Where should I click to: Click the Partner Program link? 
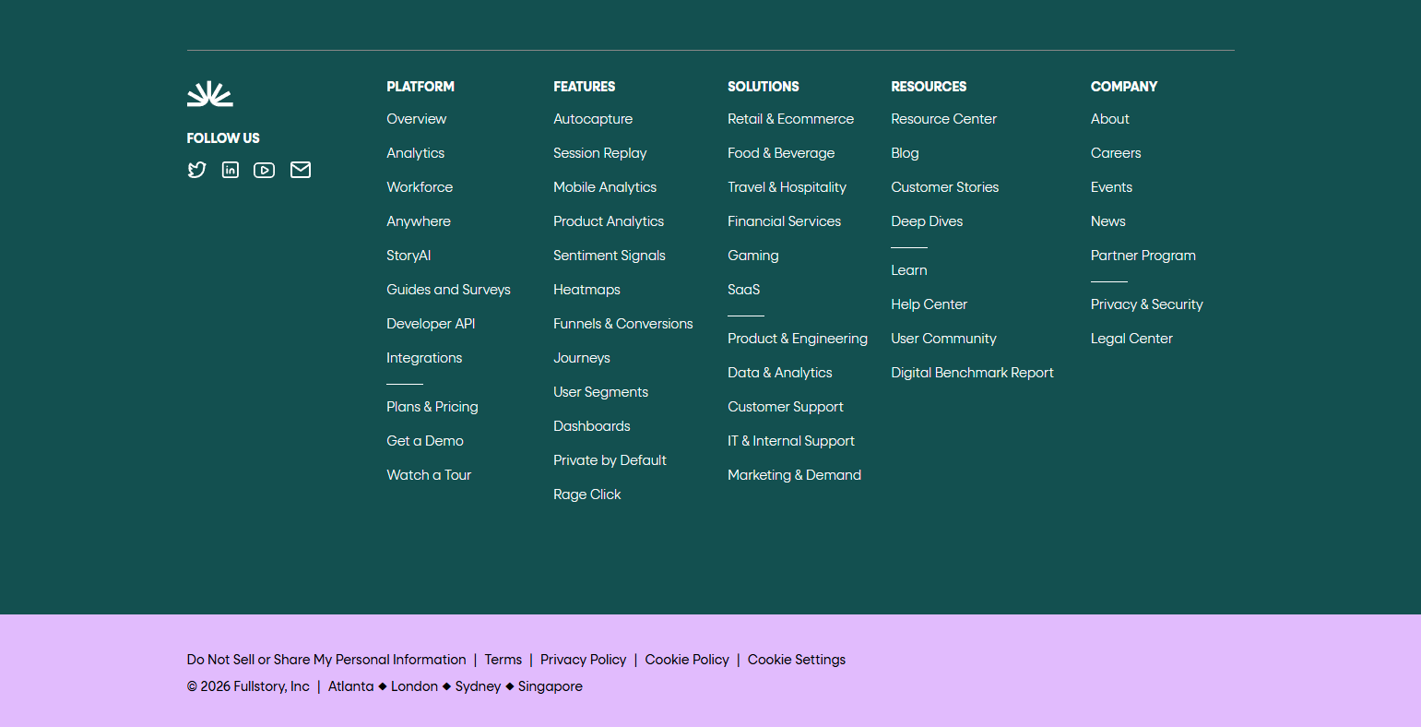click(1143, 256)
